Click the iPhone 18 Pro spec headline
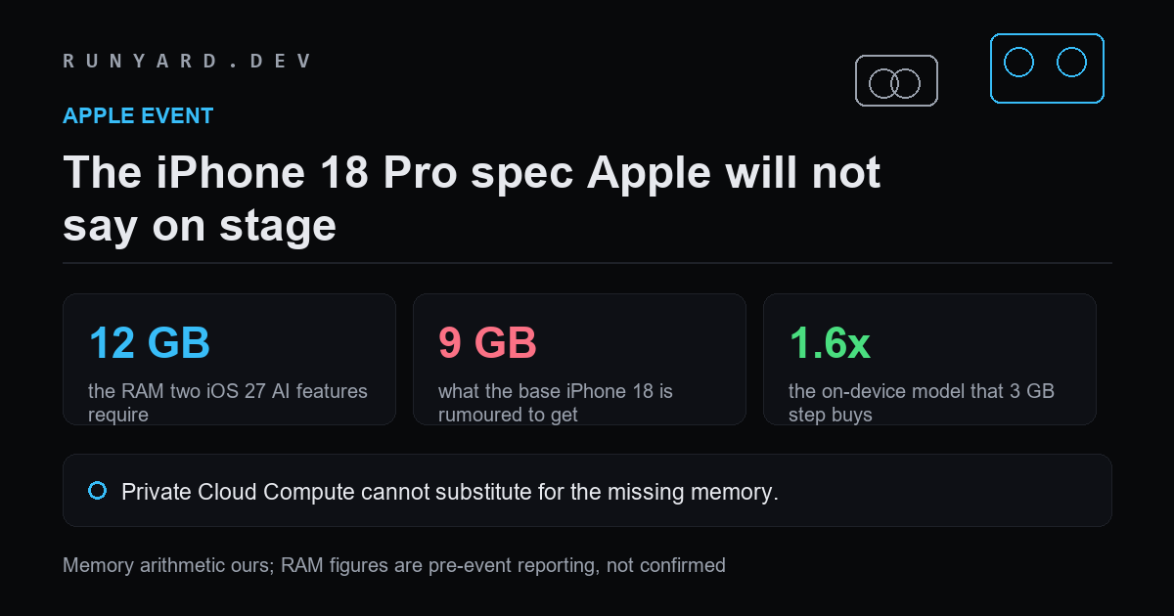This screenshot has width=1174, height=616. pyautogui.click(x=472, y=199)
